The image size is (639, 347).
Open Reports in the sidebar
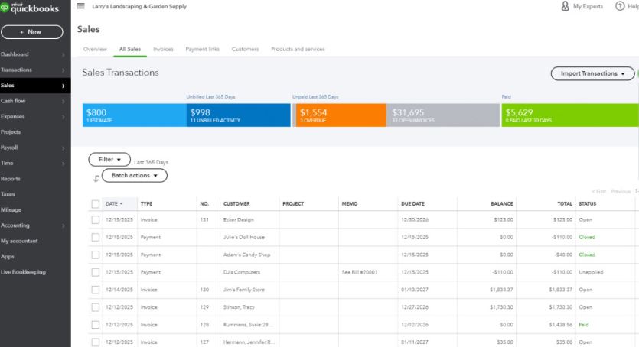click(x=11, y=179)
